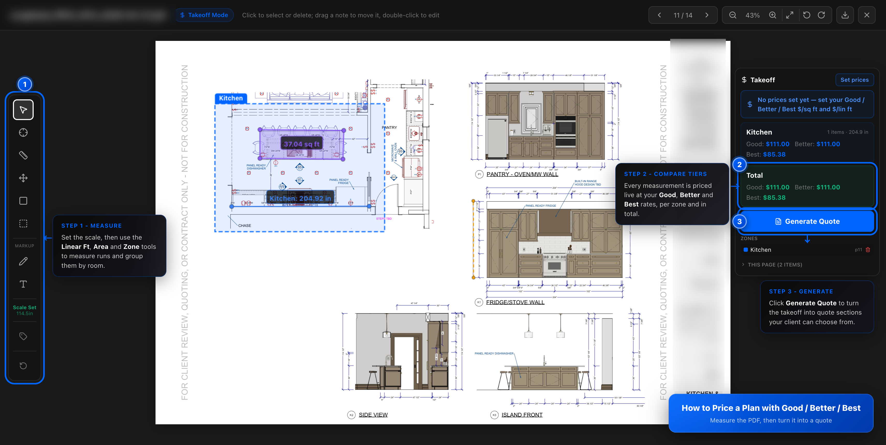The image size is (886, 445).
Task: Download the PDF file
Action: (x=845, y=15)
